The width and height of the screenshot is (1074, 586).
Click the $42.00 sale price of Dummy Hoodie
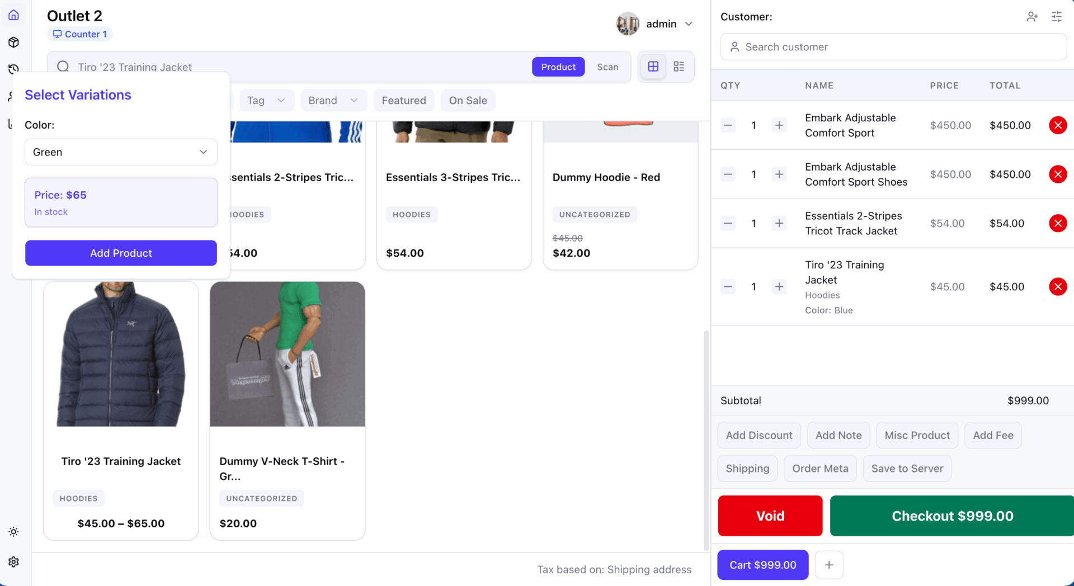click(571, 253)
